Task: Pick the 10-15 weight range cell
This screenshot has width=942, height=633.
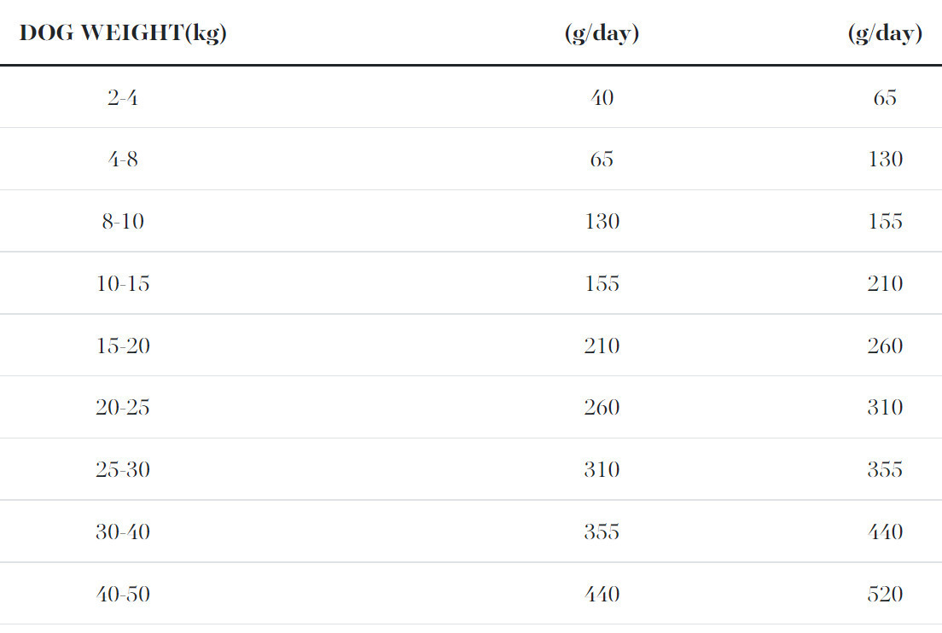Action: point(123,284)
